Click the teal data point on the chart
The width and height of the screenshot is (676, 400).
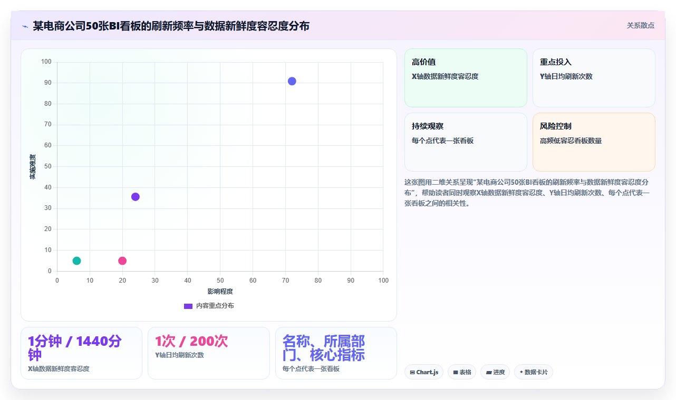click(76, 261)
